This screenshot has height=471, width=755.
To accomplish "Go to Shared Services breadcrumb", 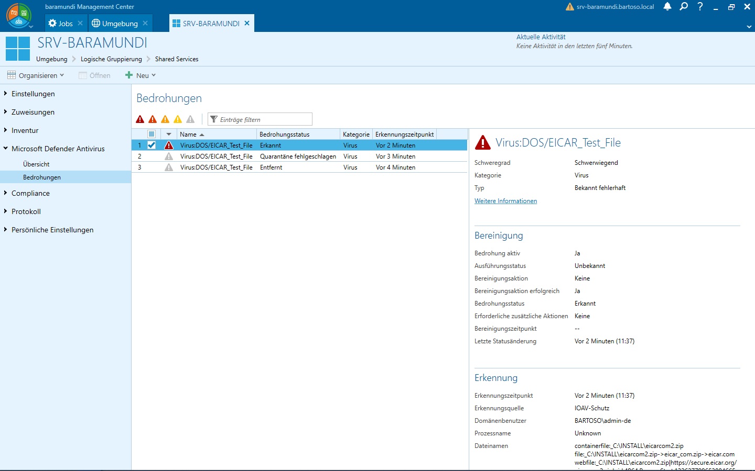I will (177, 59).
